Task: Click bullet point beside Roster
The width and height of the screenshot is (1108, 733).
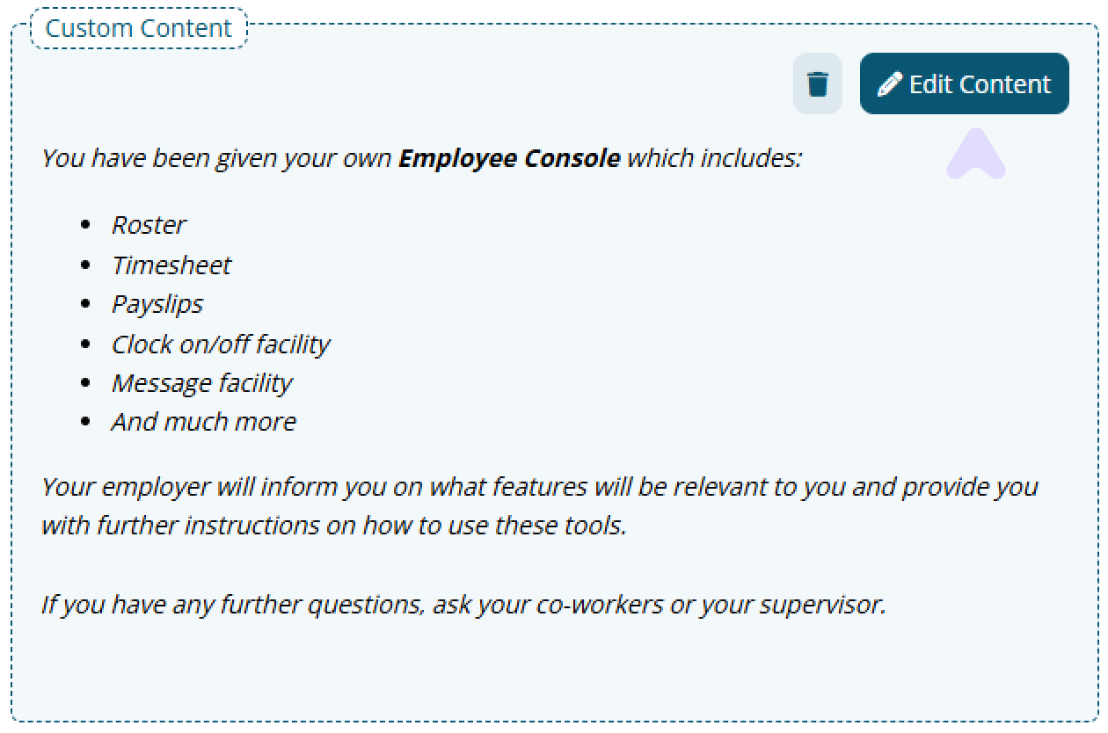Action: tap(85, 225)
